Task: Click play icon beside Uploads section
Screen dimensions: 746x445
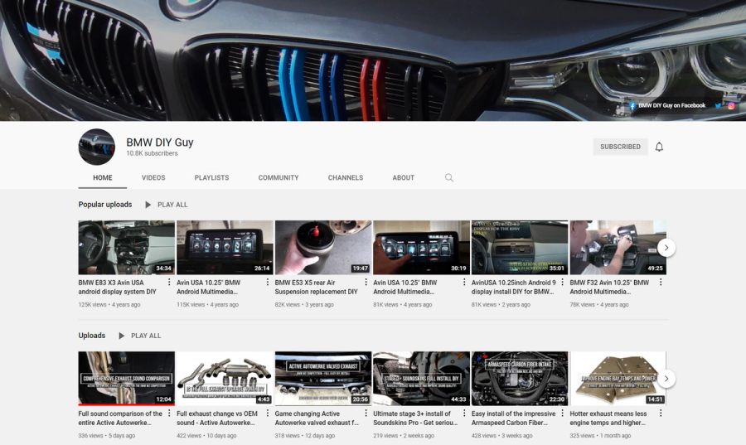Action: pos(121,336)
